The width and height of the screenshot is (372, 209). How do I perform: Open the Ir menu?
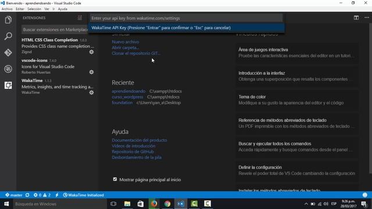tap(53, 9)
